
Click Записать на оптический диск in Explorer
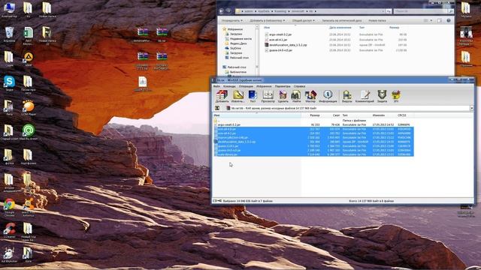coord(342,20)
